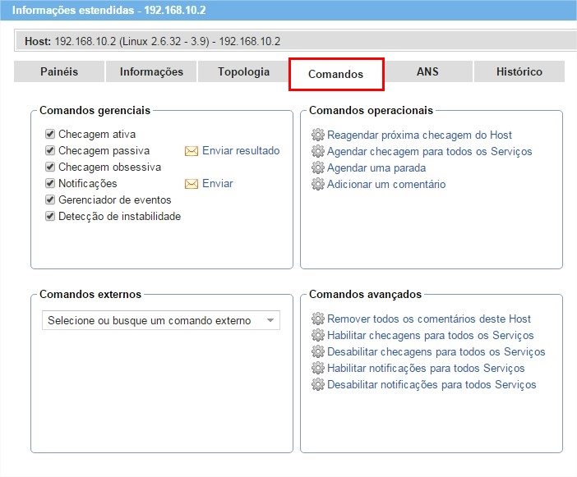Click gear icon beside Adicionar um comentário
This screenshot has width=577, height=477.
click(317, 184)
